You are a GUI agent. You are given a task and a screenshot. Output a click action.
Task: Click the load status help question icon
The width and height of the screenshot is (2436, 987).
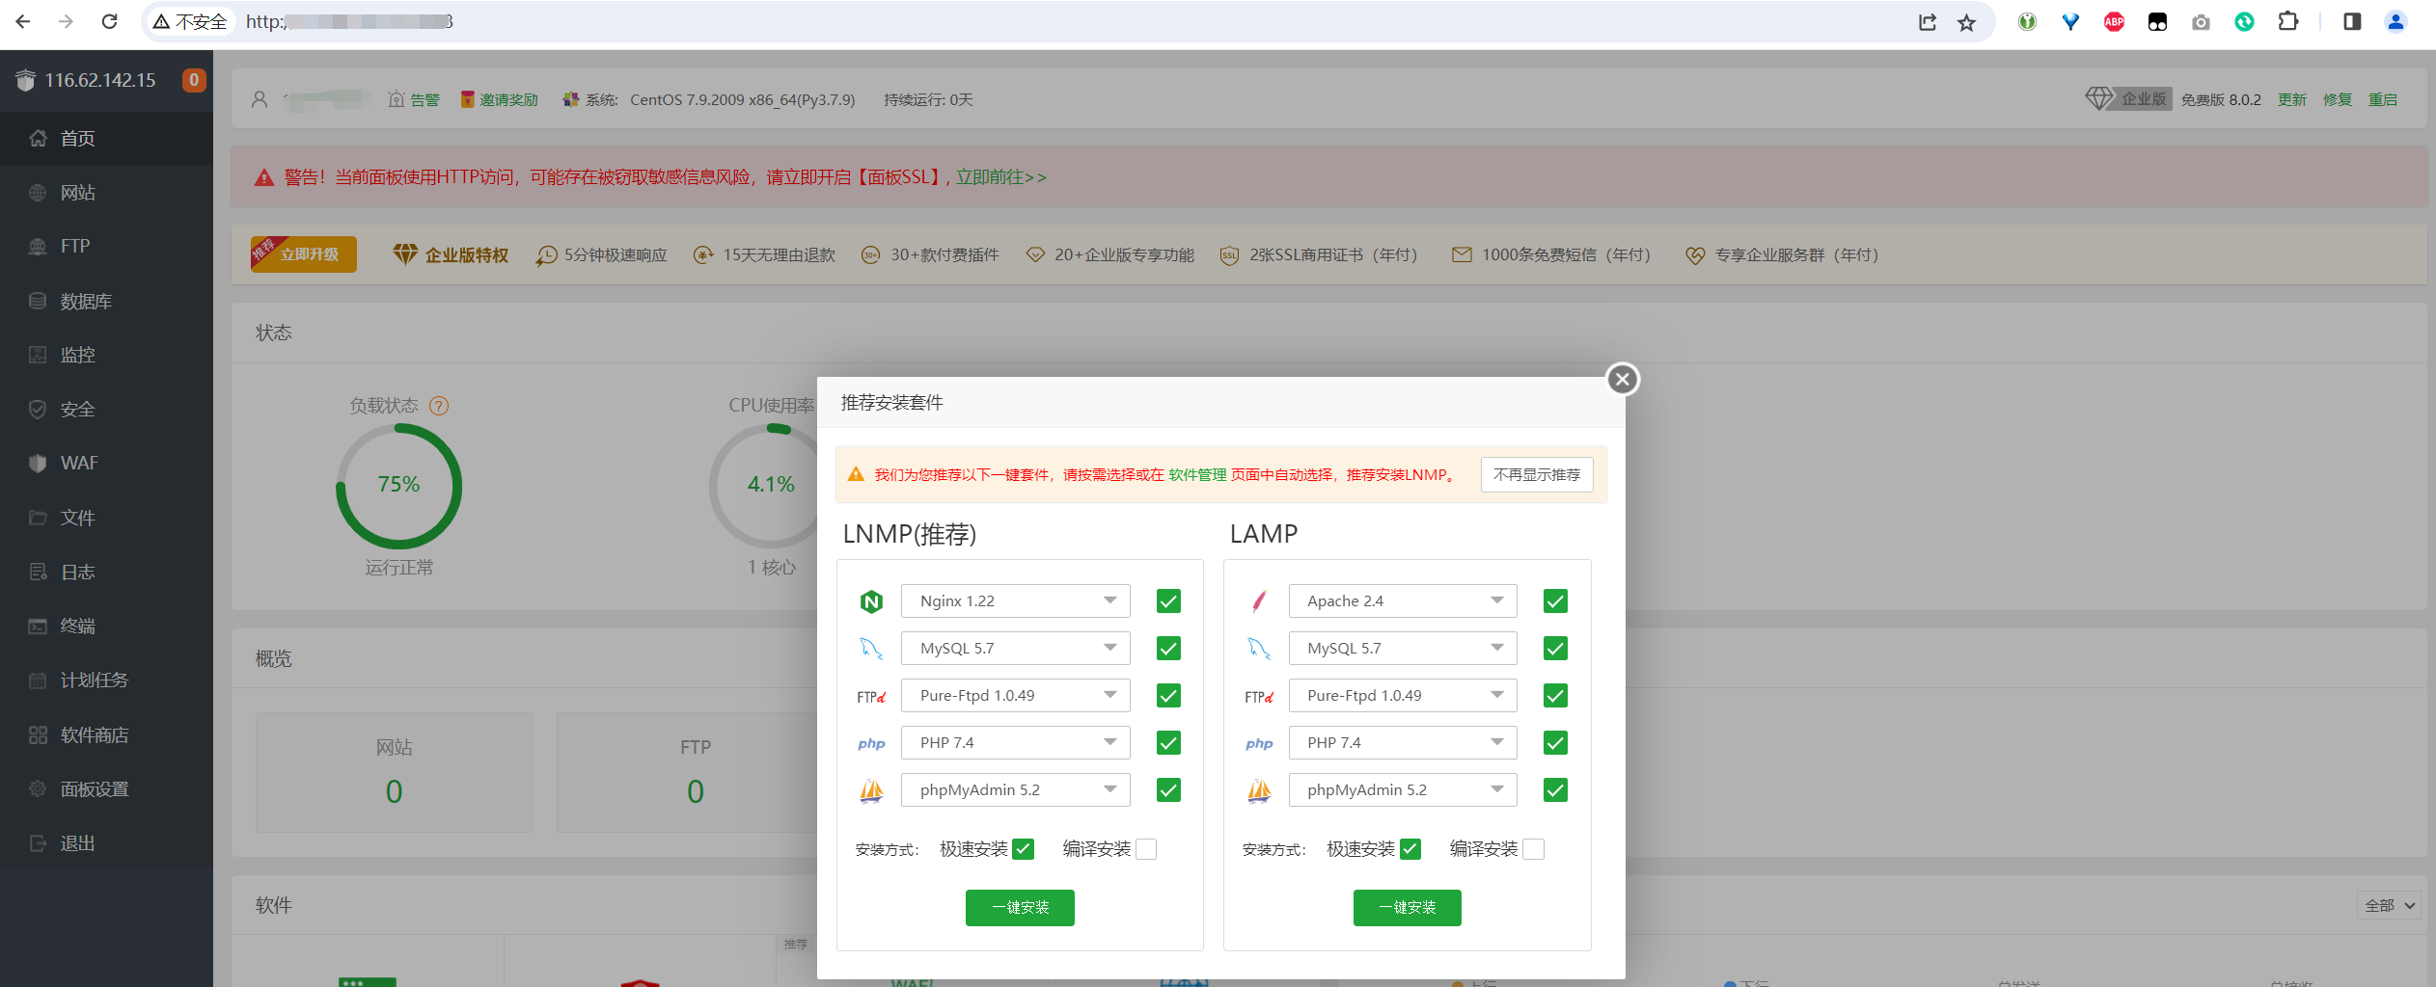pyautogui.click(x=439, y=406)
